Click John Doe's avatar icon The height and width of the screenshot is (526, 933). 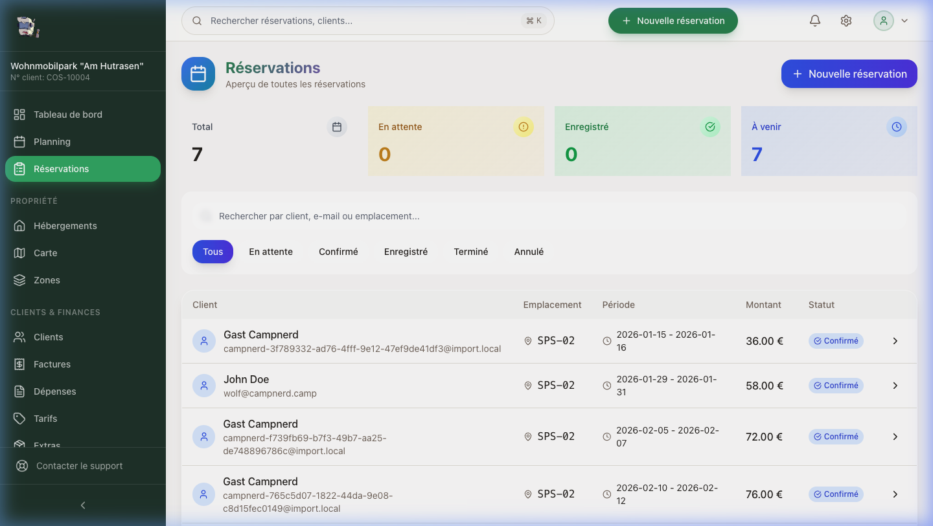pyautogui.click(x=204, y=386)
